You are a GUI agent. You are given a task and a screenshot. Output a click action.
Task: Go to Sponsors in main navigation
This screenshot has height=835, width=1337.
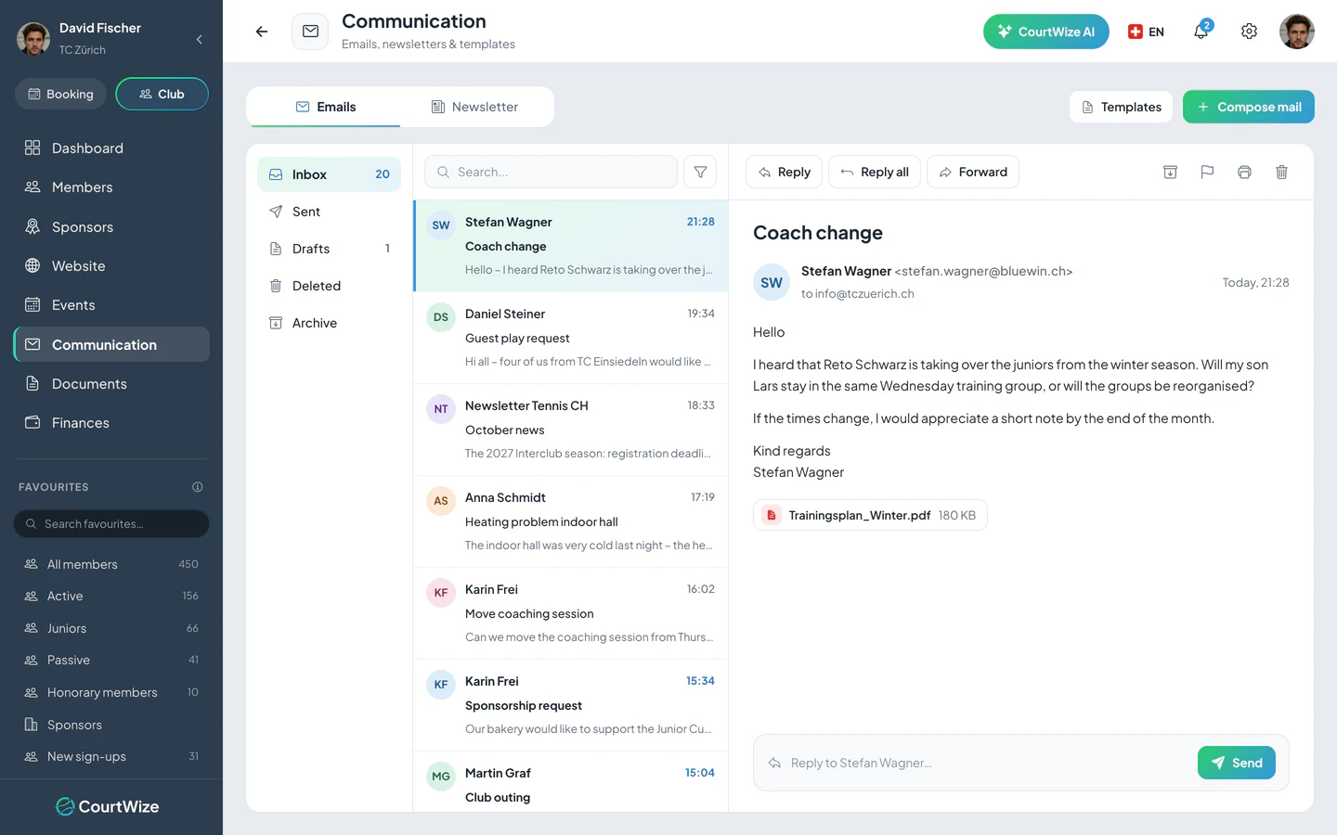tap(111, 227)
